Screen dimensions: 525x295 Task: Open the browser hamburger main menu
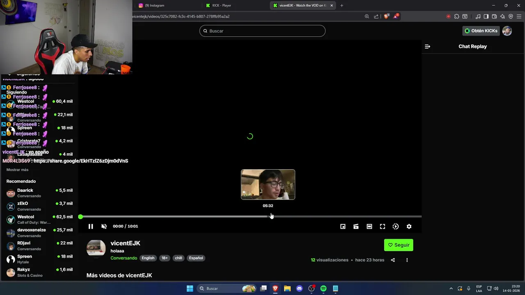pos(519,16)
